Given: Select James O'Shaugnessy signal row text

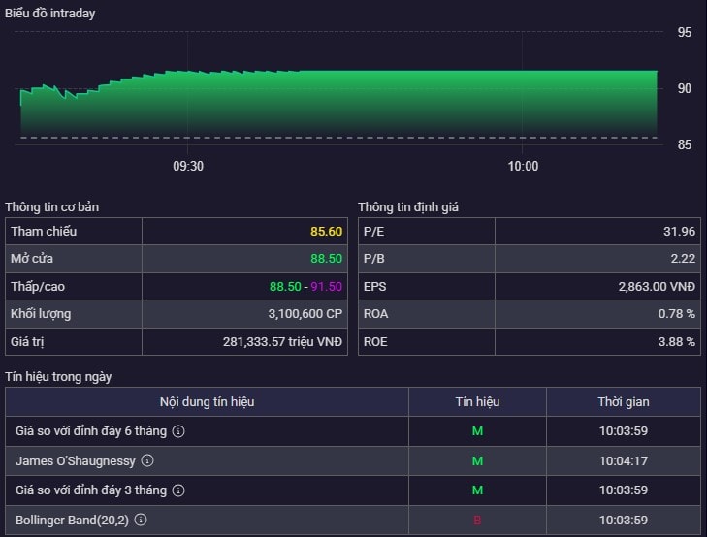Looking at the screenshot, I should [x=76, y=460].
